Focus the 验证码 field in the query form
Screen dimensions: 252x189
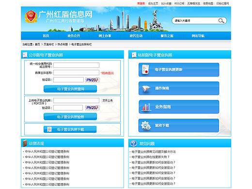[x=68, y=79]
